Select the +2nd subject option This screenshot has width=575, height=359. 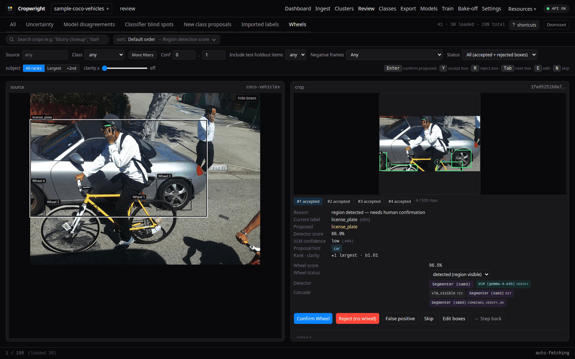[72, 68]
